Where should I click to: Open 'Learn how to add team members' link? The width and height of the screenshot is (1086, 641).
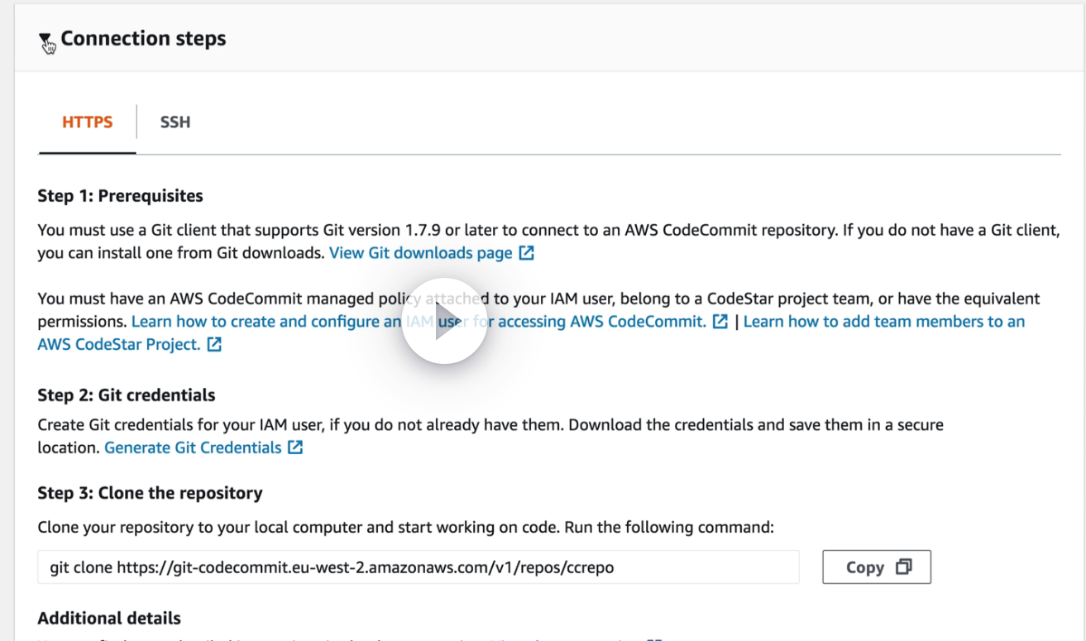883,321
